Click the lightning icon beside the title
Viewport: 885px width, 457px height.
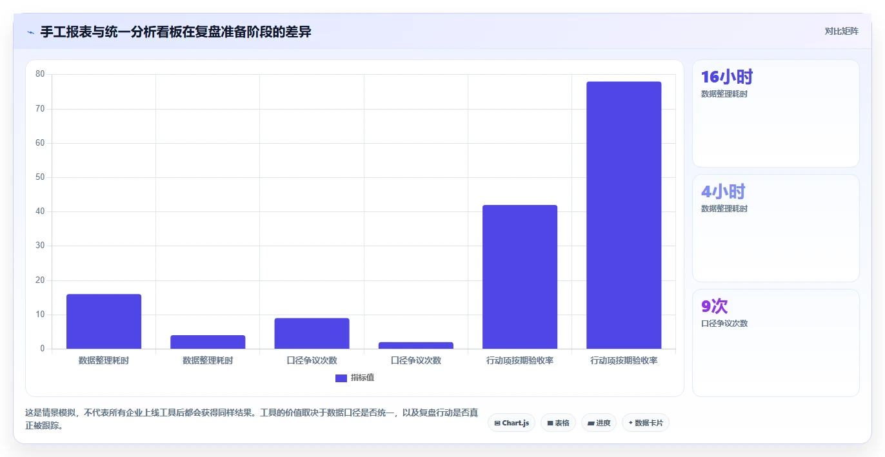click(x=30, y=32)
